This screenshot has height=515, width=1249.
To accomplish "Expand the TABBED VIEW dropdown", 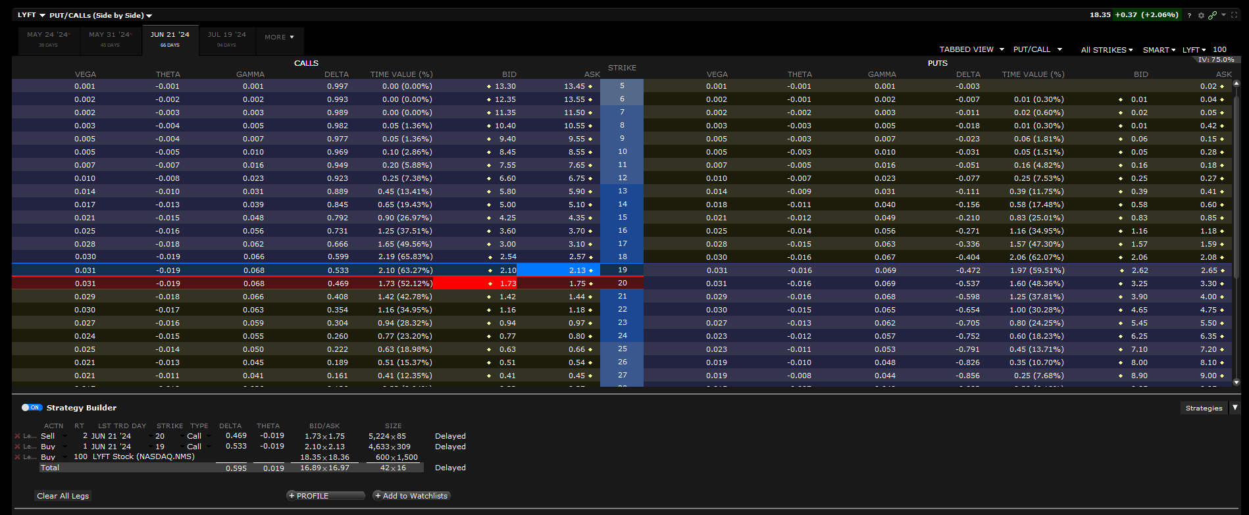I will (x=971, y=49).
